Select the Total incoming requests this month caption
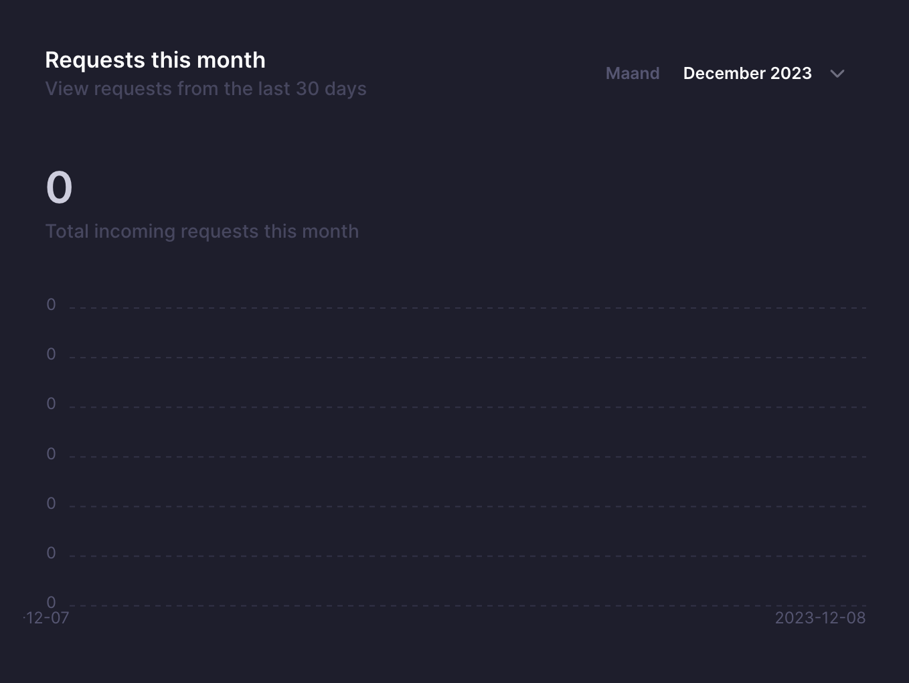This screenshot has width=909, height=683. [202, 232]
